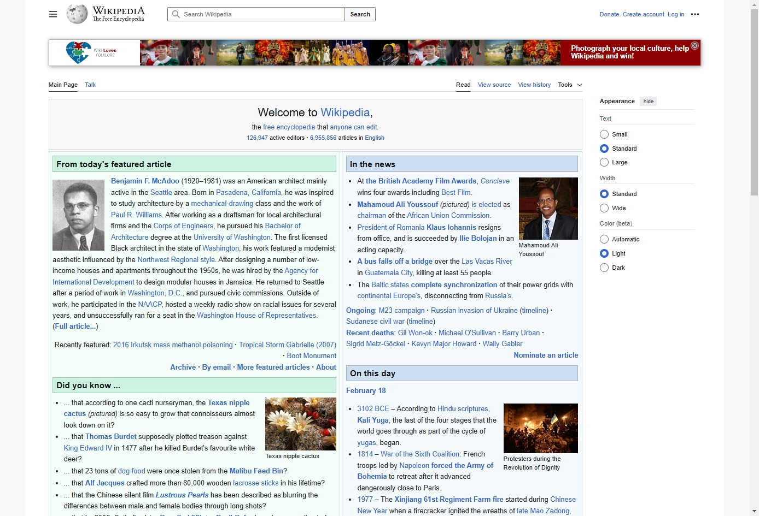
Task: Open the By email link
Action: (217, 367)
